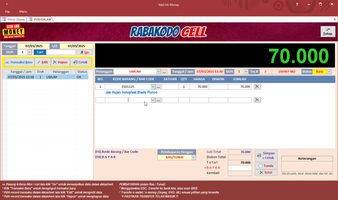Click Diskon Total field
Viewport: 338px width, 200px height.
click(240, 157)
